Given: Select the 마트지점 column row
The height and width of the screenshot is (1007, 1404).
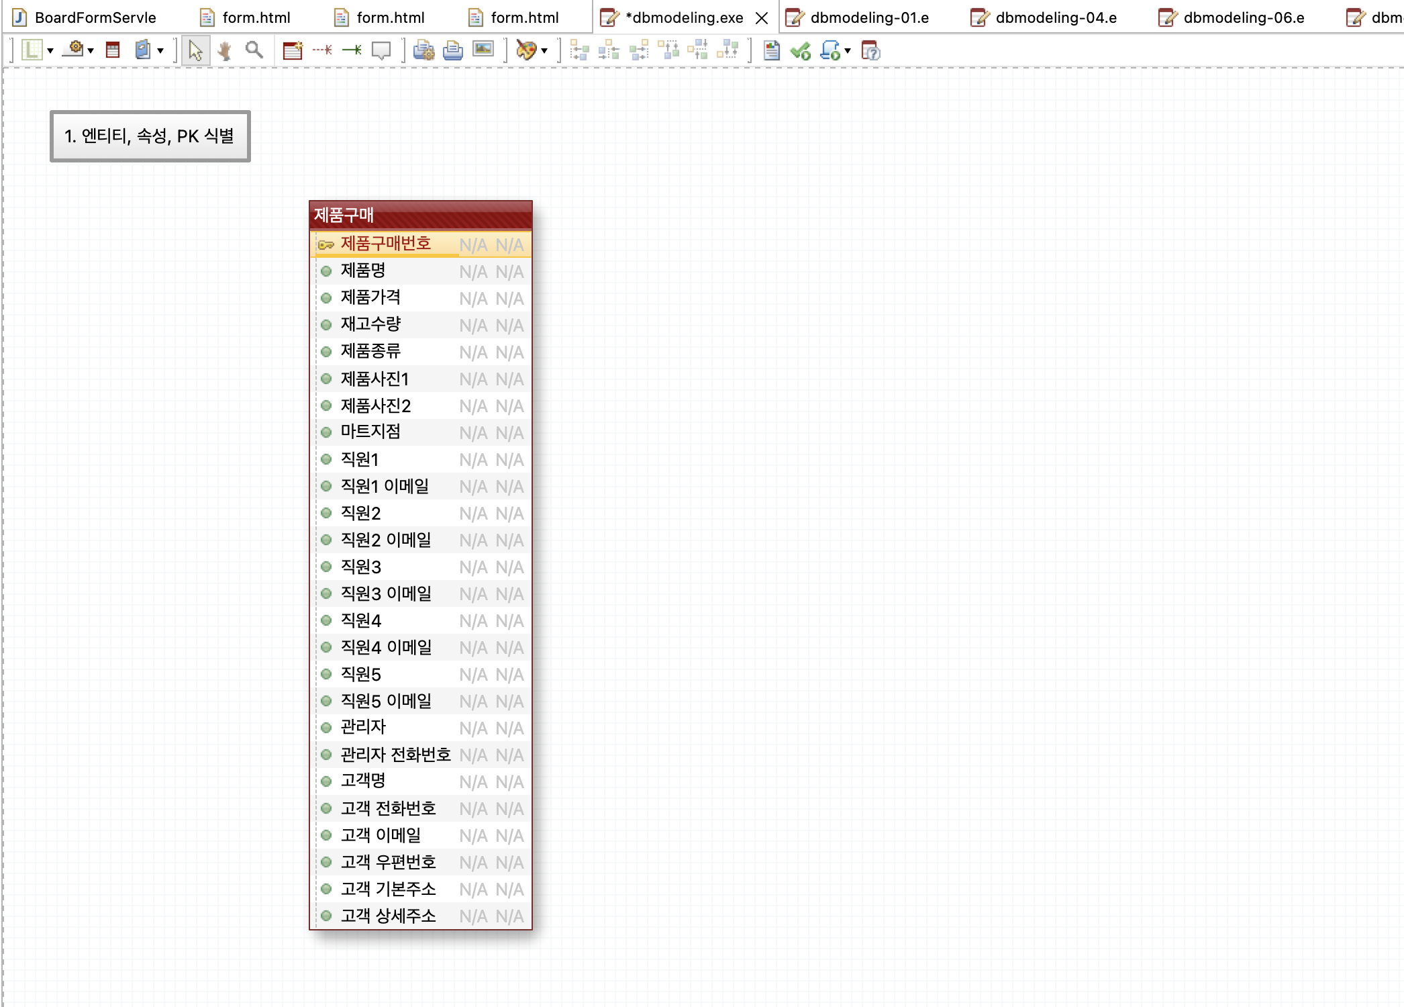Looking at the screenshot, I should pos(421,432).
